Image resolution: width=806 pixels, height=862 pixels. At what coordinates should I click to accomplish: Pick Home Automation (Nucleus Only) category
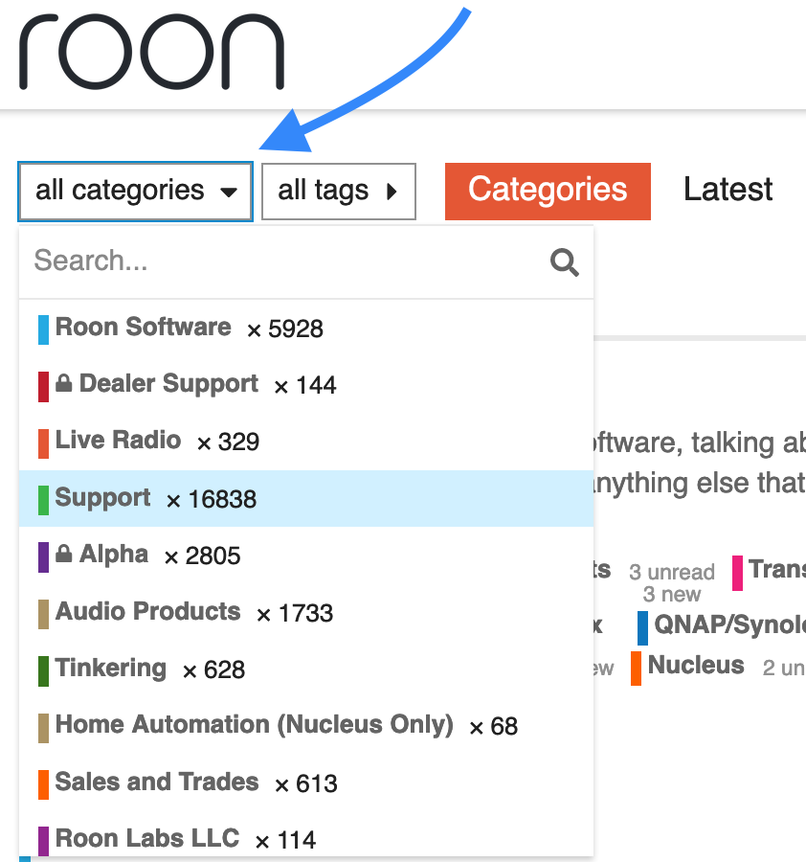(x=306, y=726)
